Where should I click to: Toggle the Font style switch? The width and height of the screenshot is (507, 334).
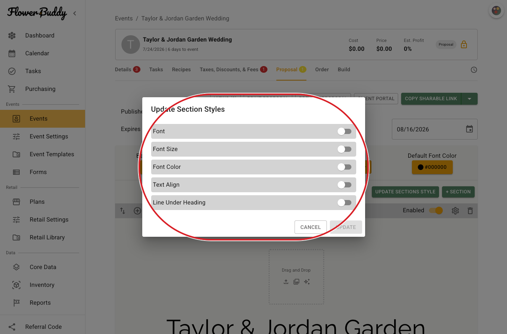coord(344,131)
